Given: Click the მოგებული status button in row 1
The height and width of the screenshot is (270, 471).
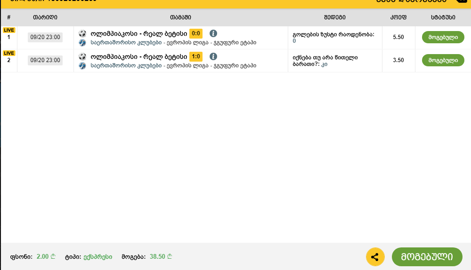Looking at the screenshot, I should 443,37.
